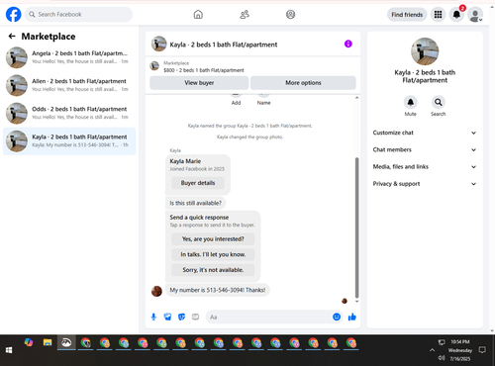Open the Copilot icon on taskbar
The width and height of the screenshot is (495, 366).
click(x=29, y=342)
